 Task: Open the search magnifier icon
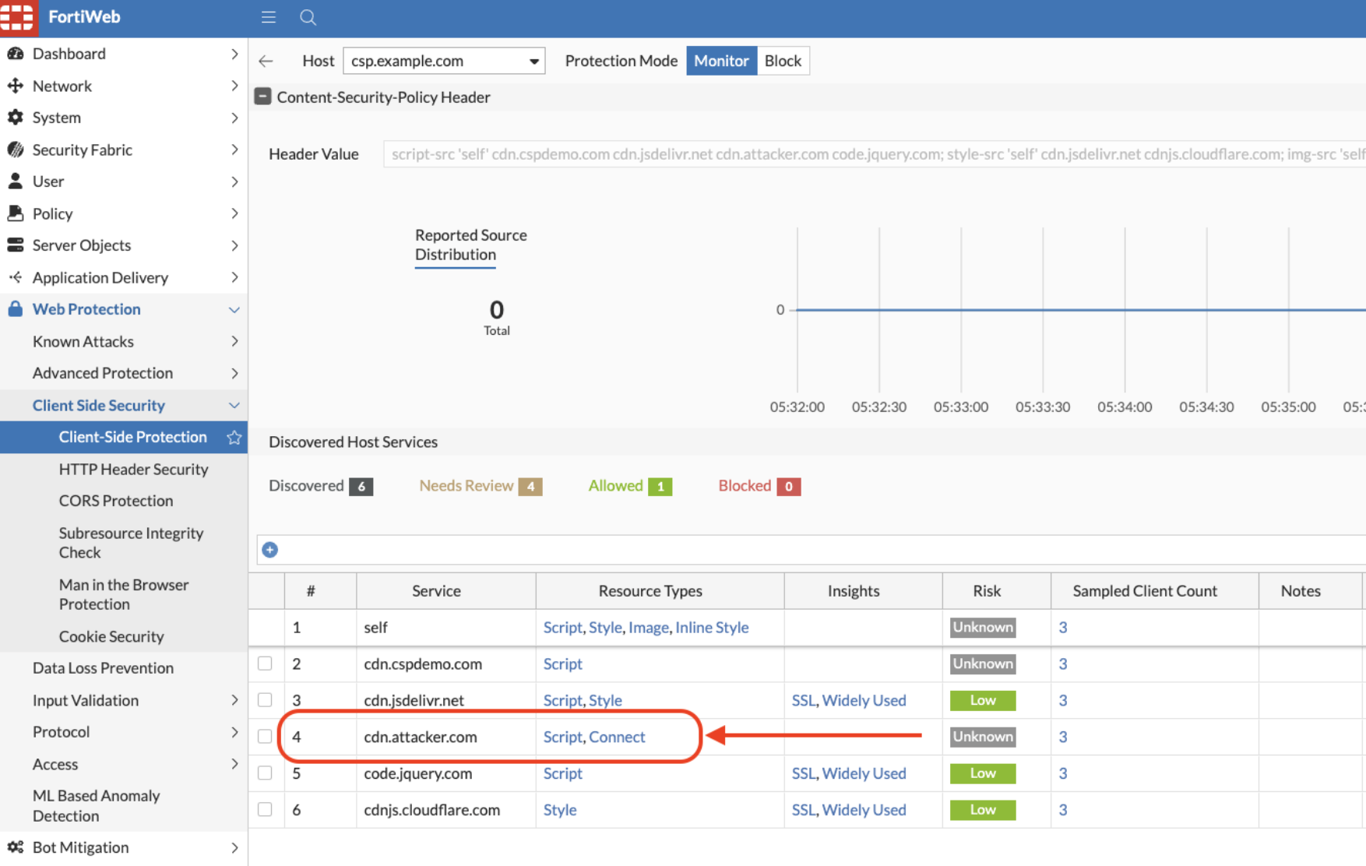[x=308, y=17]
